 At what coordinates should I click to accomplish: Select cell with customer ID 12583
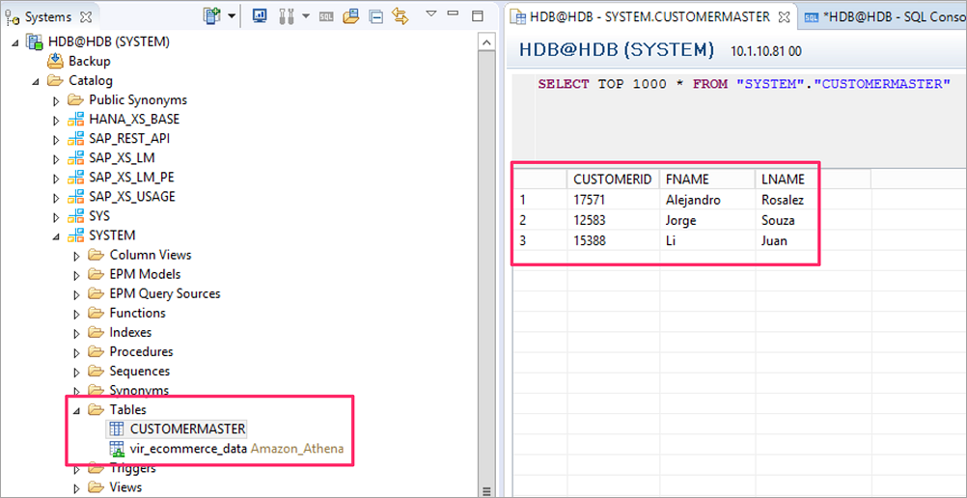click(x=613, y=220)
